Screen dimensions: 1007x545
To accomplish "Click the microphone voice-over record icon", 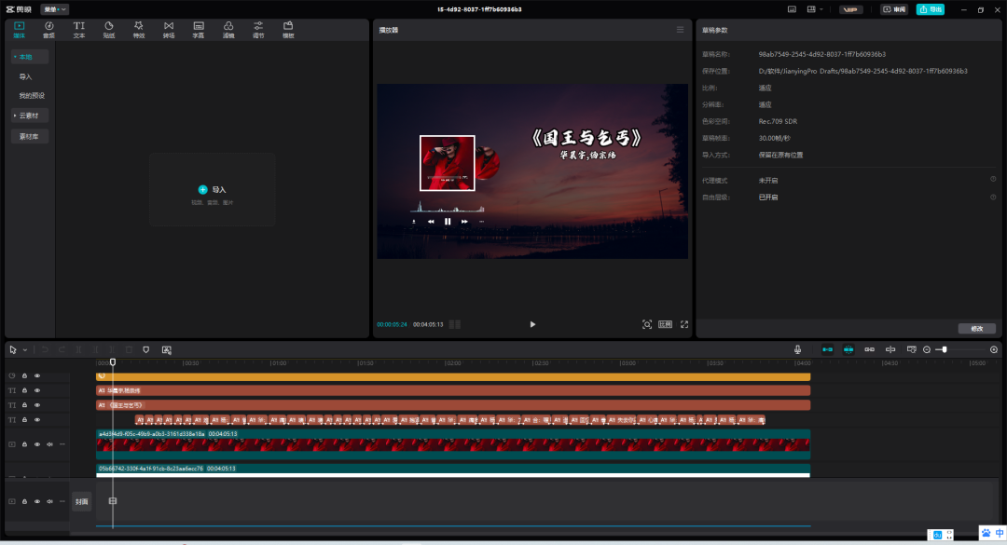I will tap(797, 349).
